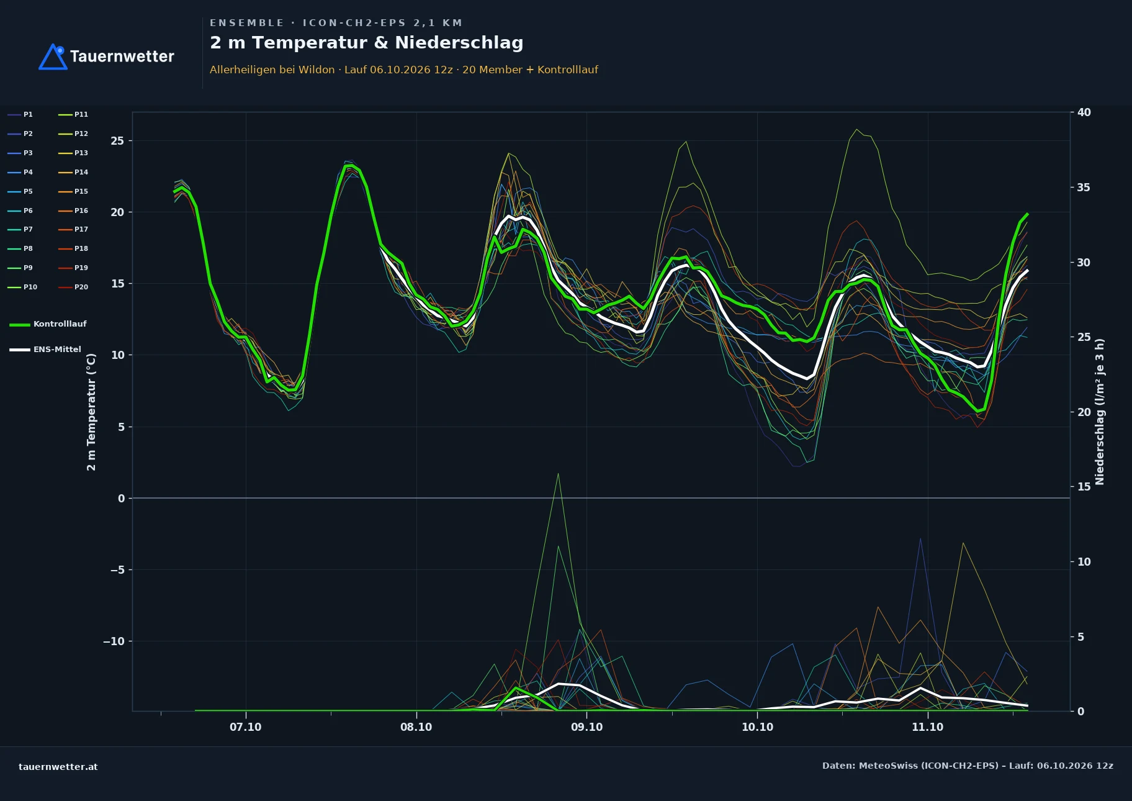Viewport: 1132px width, 801px height.
Task: Select the P5 legend entry
Action: pyautogui.click(x=20, y=191)
